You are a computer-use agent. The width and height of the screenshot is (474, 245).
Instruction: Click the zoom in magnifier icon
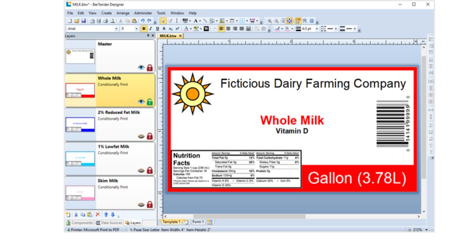coord(270,21)
